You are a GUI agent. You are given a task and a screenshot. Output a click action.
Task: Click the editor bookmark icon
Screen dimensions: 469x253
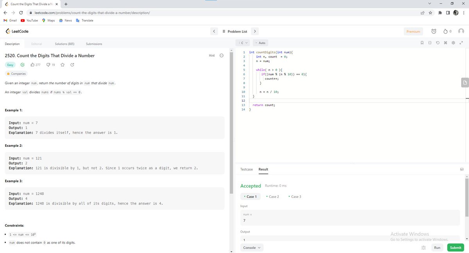coord(422,43)
